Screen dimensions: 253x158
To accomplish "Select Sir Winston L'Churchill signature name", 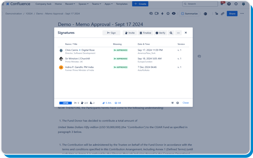I will click(x=77, y=58).
